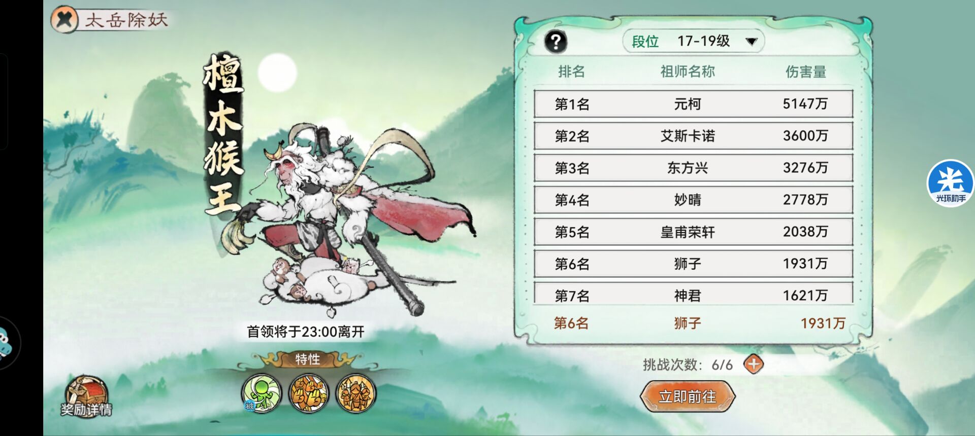
Task: Tap the middle orange trait icon
Action: click(309, 393)
